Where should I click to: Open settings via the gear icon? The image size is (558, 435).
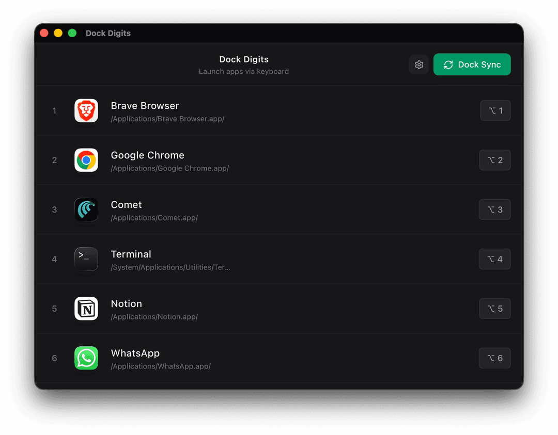pyautogui.click(x=419, y=65)
